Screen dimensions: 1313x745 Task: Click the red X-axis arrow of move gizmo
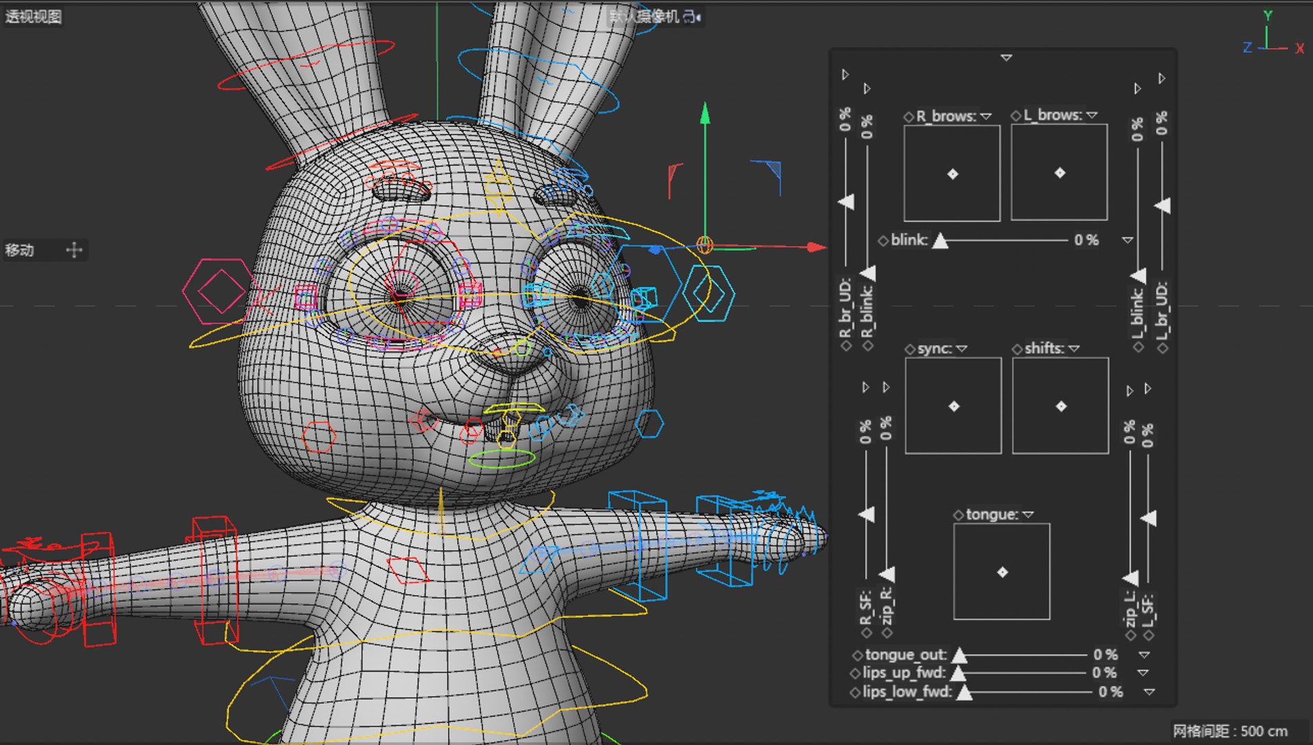[816, 247]
